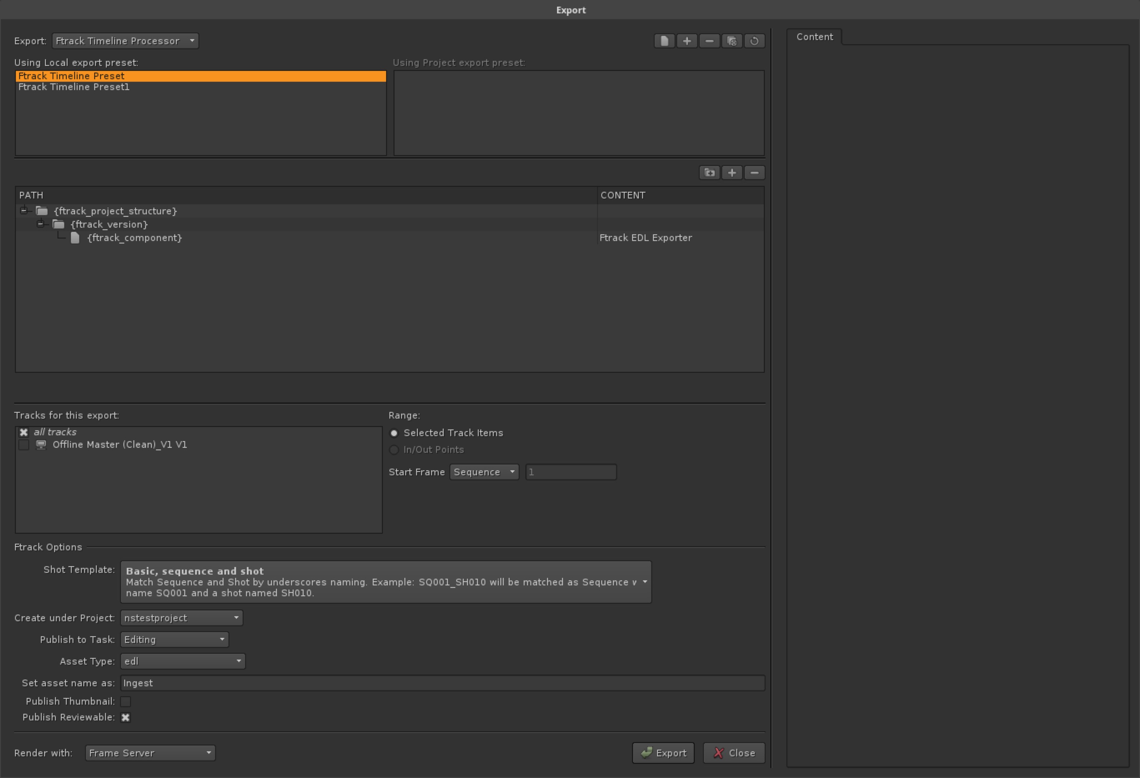
Task: Select the {ftrack_version} row label
Action: point(109,224)
